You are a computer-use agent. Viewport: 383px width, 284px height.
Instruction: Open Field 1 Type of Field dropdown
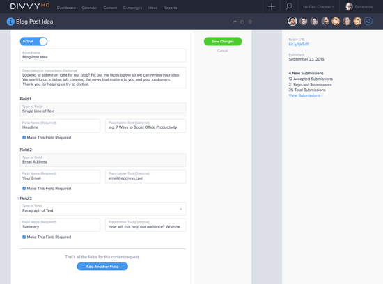tap(102, 109)
